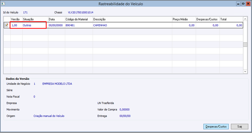The height and width of the screenshot is (133, 252).
Task: Click the grid scrollbar down arrow
Action: coord(245,72)
